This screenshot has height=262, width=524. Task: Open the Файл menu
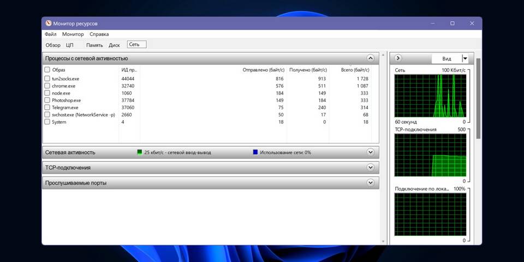[51, 34]
